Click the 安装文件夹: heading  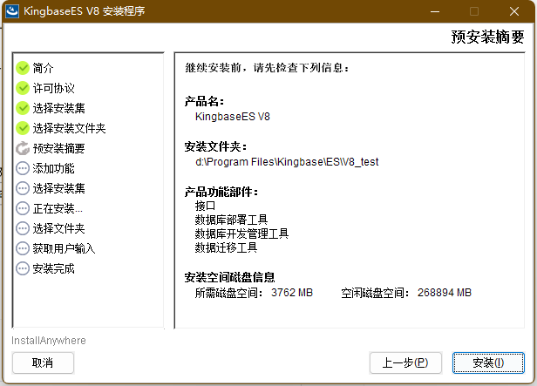tap(216, 146)
